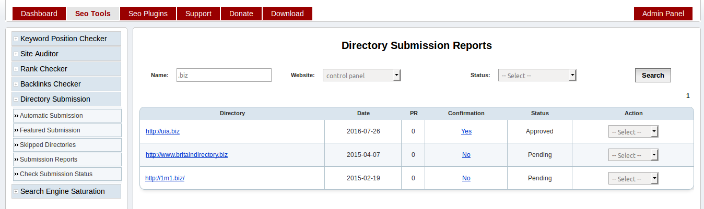
Task: Click date 2015-04-07 cell
Action: pyautogui.click(x=363, y=155)
